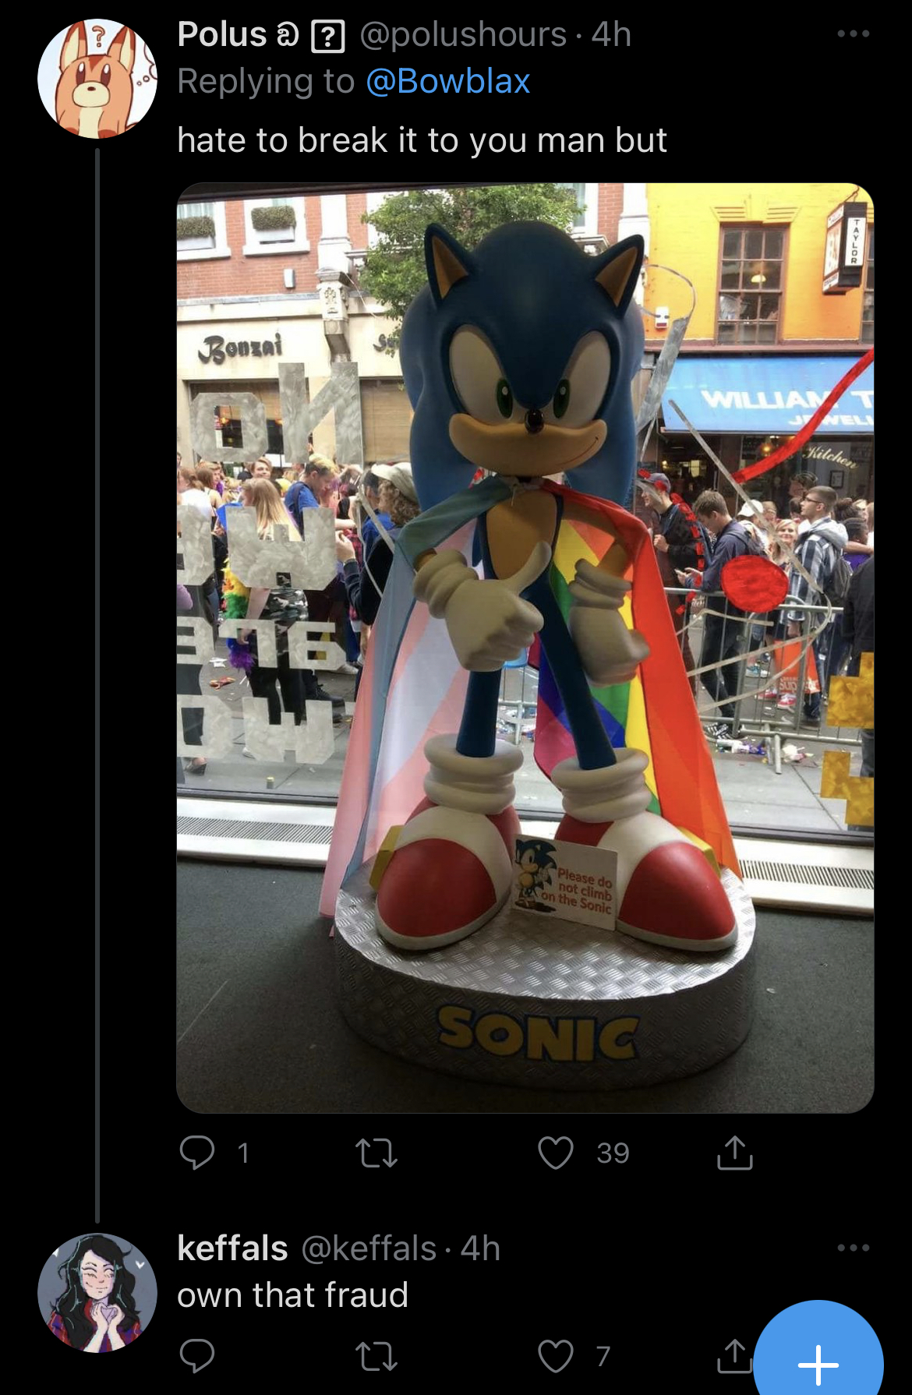Screen dimensions: 912x1395
Task: Open the @keffals handle
Action: 369,1248
